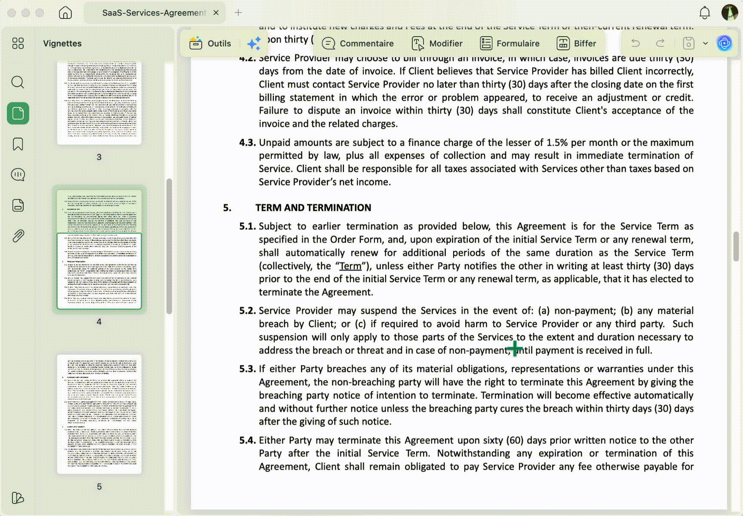Open the search panel magnifier icon
Viewport: 743px width, 516px height.
coord(18,82)
